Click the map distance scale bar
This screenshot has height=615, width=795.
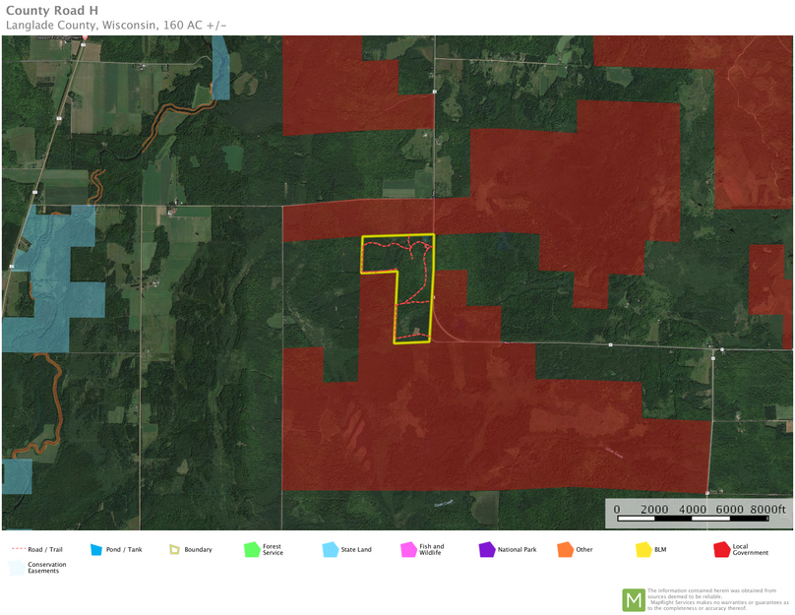click(x=700, y=516)
